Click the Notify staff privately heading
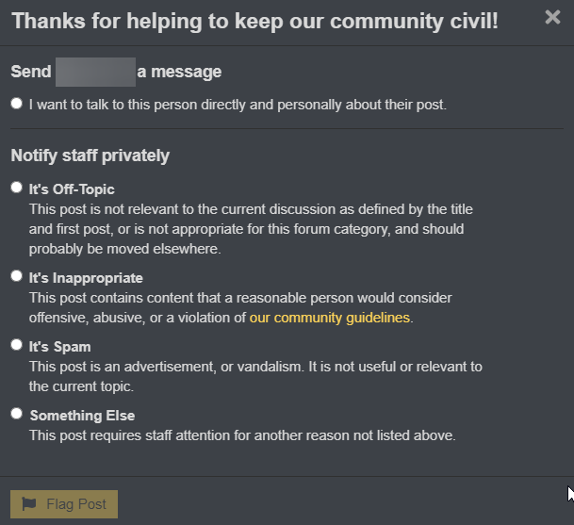This screenshot has height=525, width=574. tap(90, 156)
